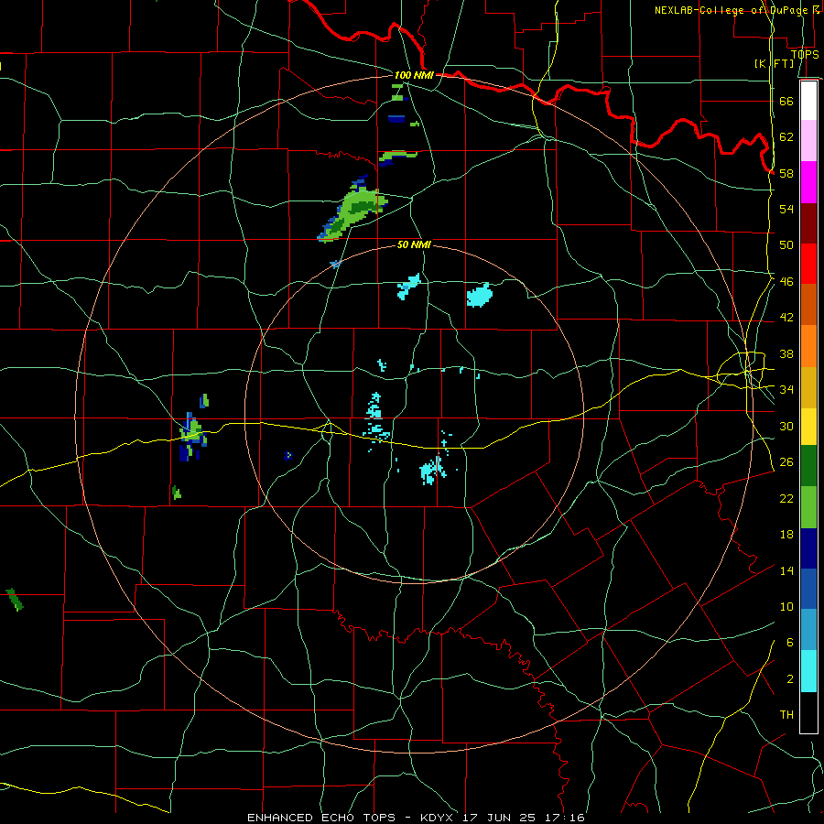
Task: Click the bright red legend swatch
Action: [808, 264]
